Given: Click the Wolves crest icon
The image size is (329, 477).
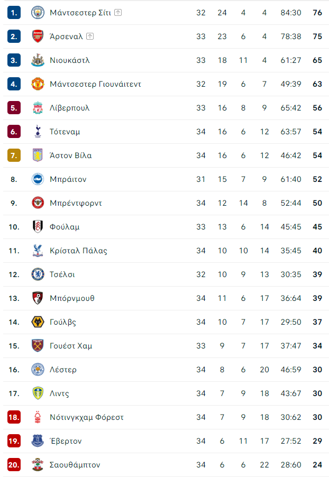Looking at the screenshot, I should pos(38,322).
